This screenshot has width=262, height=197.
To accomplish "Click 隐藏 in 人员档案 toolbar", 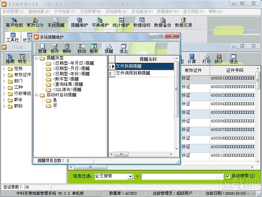I will coord(10,59).
